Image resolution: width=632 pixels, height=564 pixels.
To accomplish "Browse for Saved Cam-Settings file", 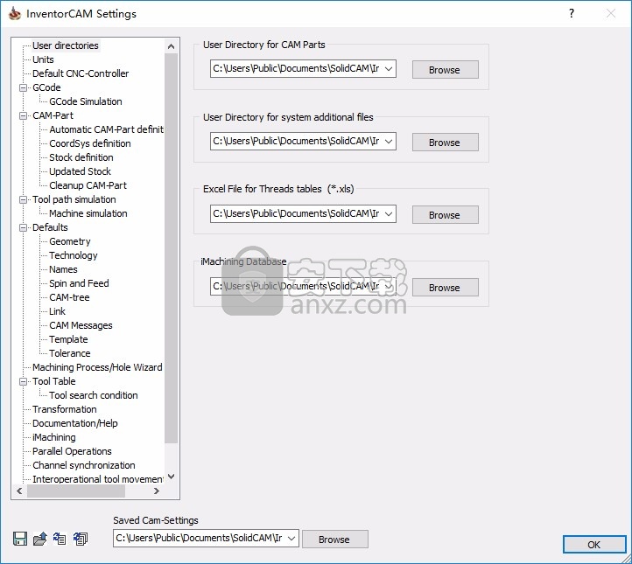I will 335,539.
